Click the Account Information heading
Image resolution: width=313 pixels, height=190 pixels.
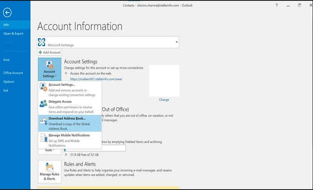[80, 26]
